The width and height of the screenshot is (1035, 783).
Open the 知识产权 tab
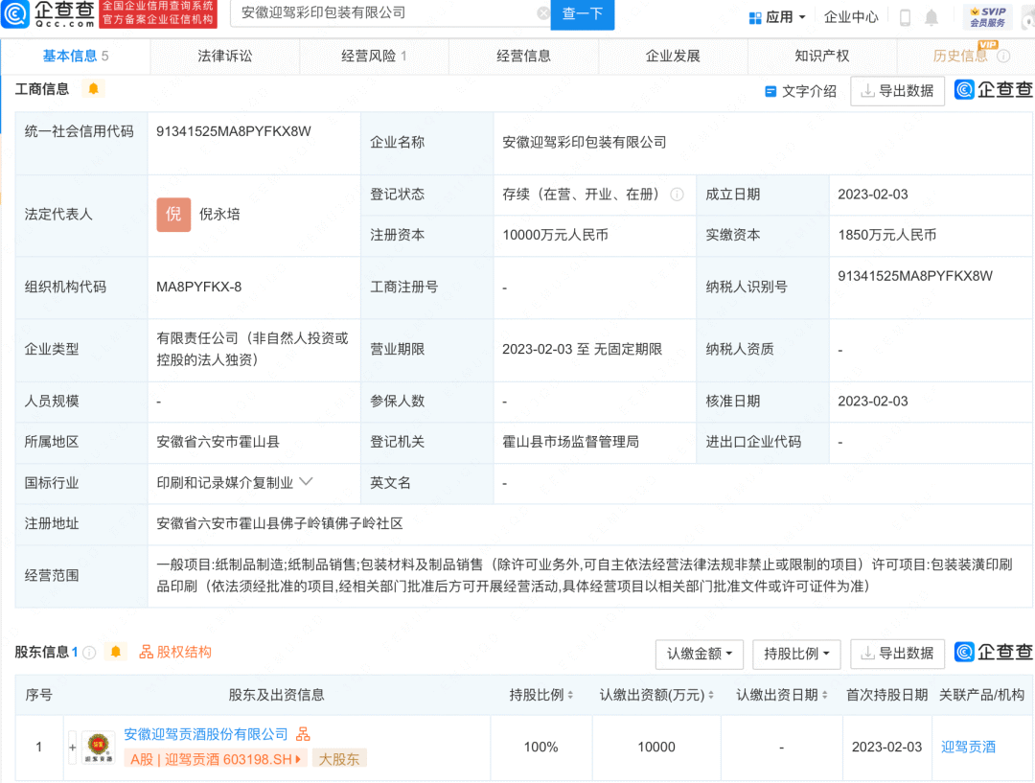click(822, 56)
